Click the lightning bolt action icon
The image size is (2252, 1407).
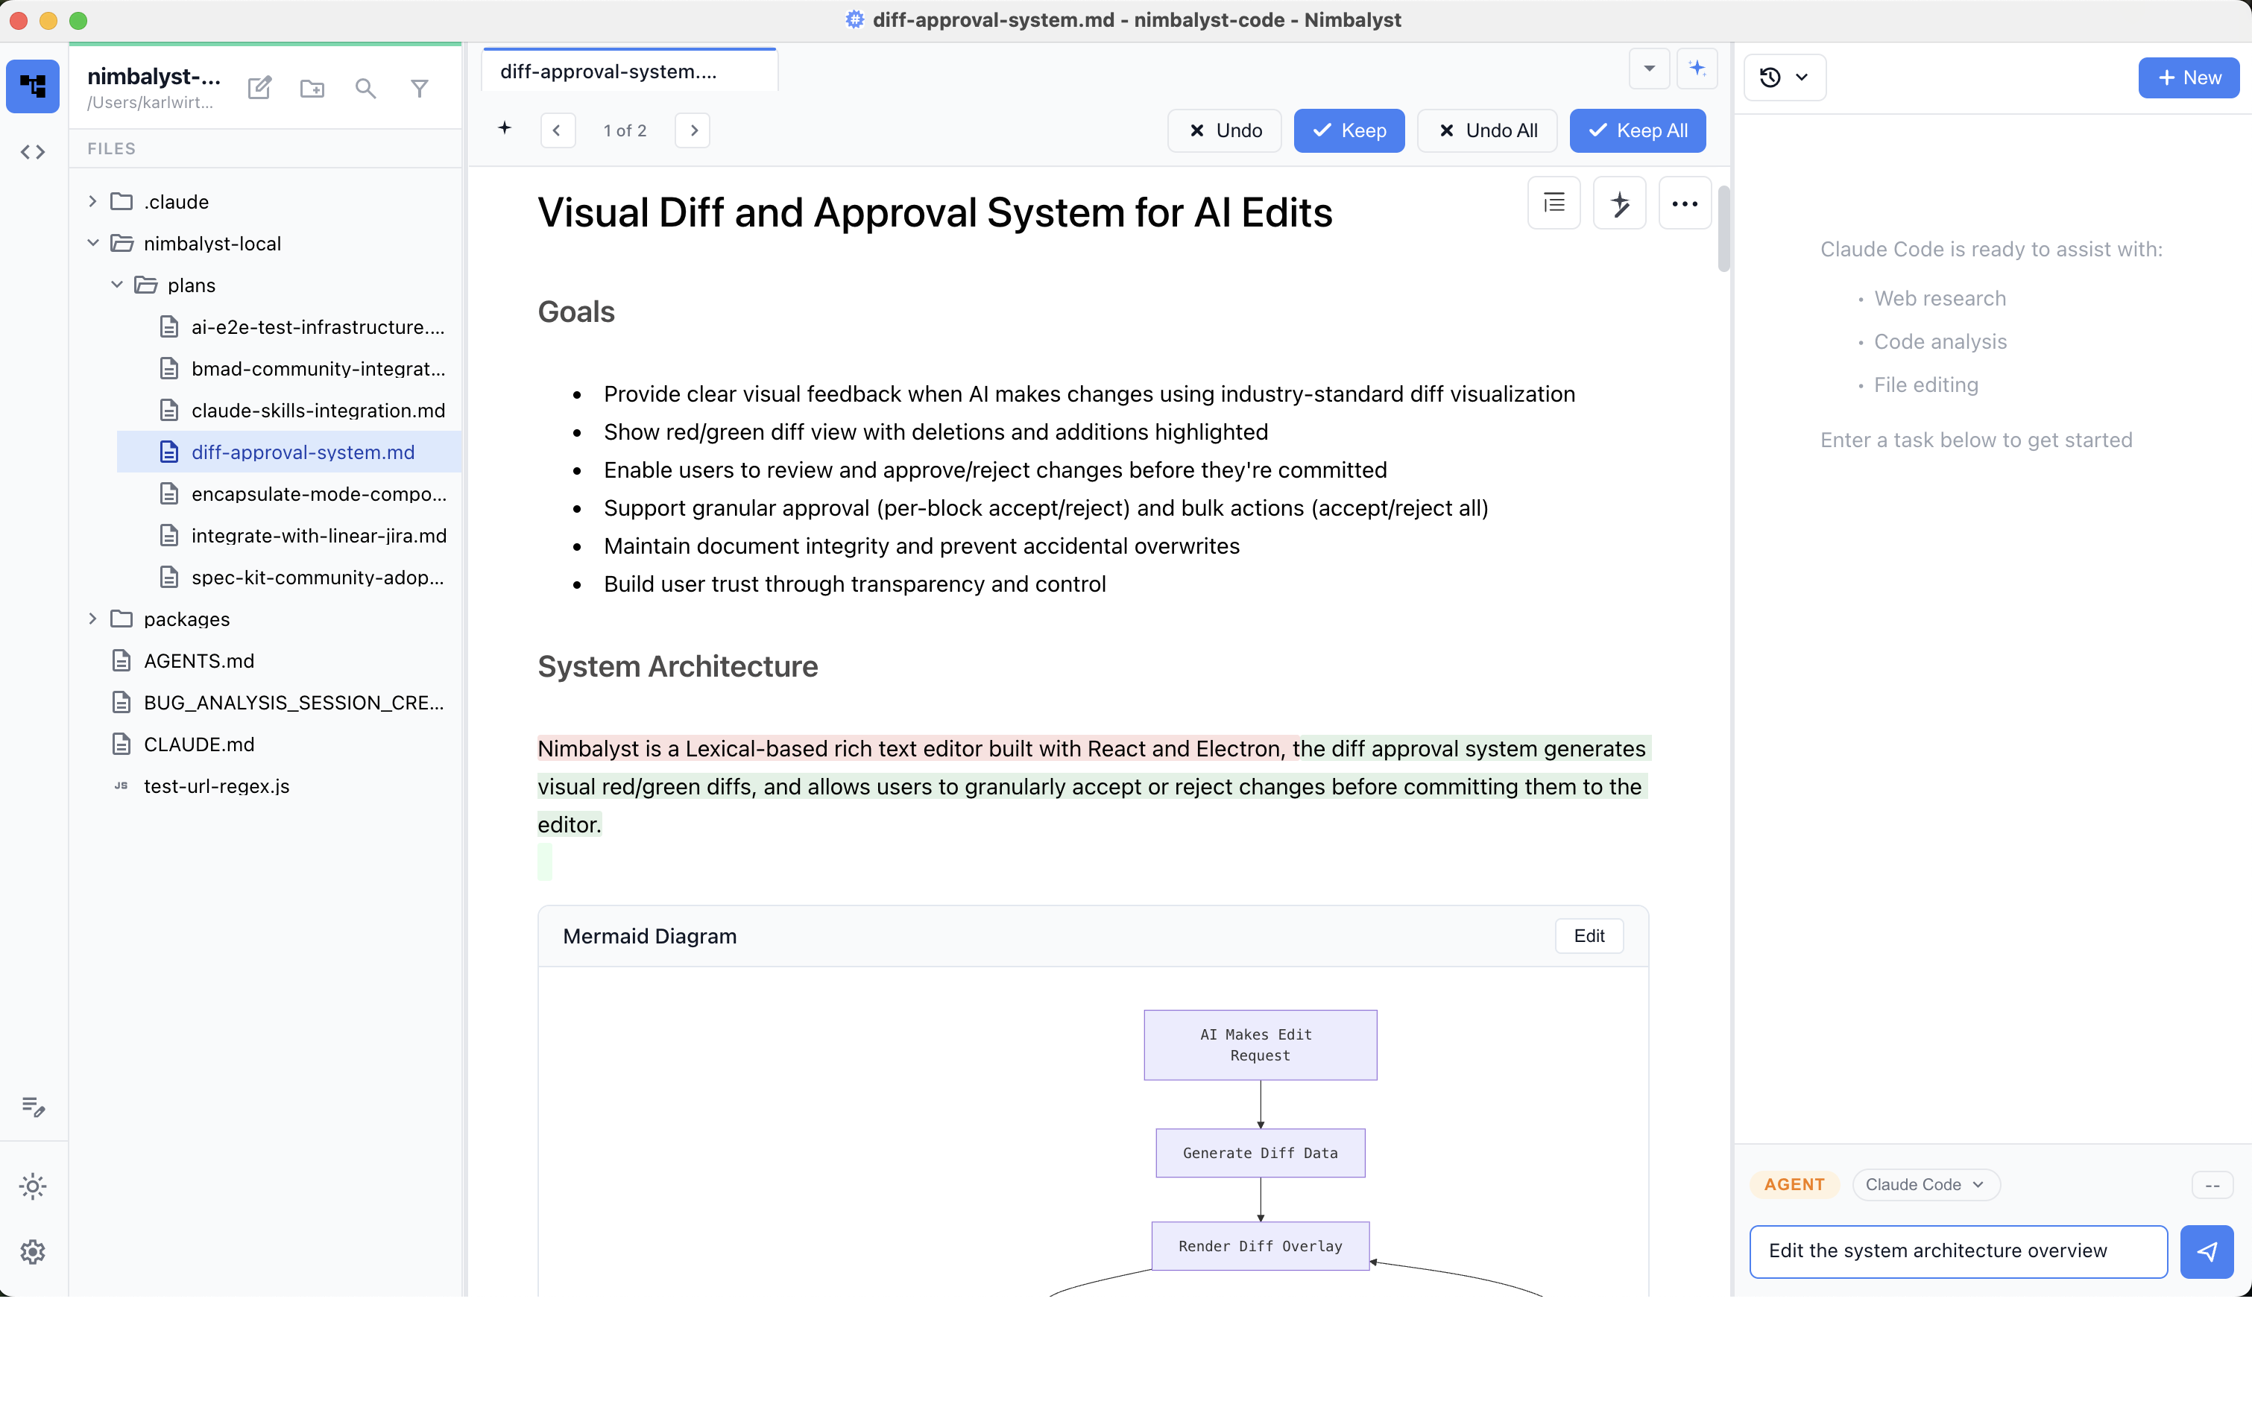point(1619,203)
